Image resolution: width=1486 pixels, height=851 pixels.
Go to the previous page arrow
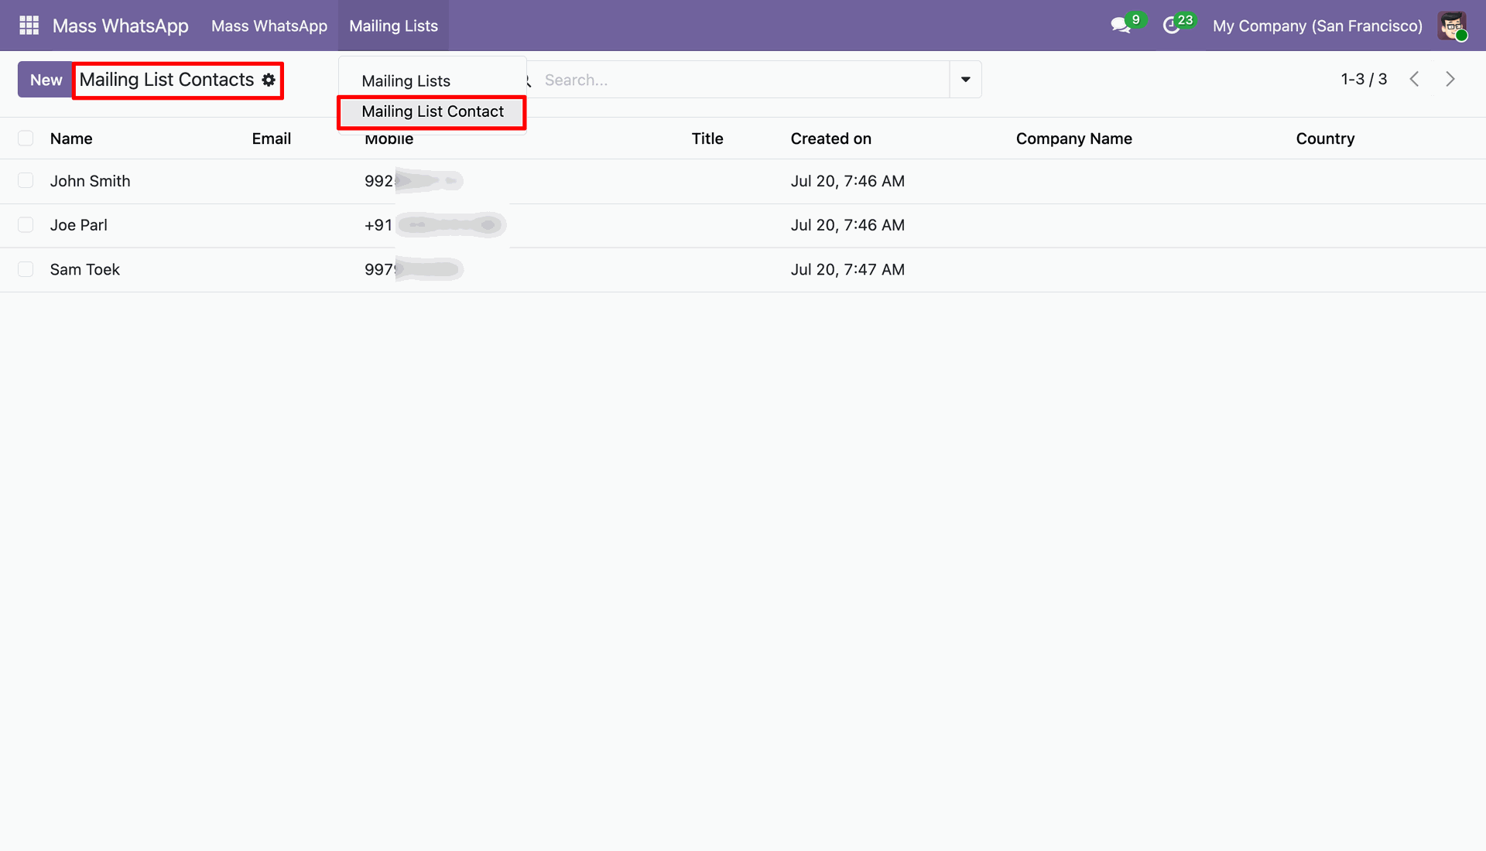[x=1414, y=79]
